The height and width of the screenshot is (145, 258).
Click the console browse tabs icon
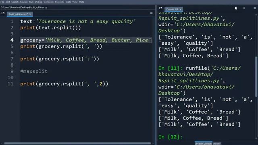160,8
